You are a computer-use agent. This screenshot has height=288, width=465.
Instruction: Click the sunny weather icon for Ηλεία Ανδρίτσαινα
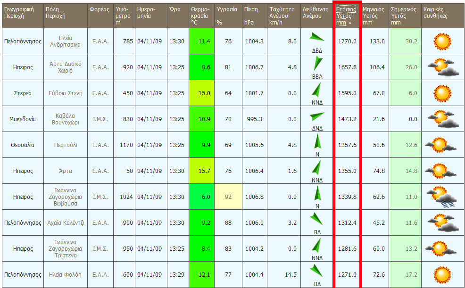click(x=442, y=41)
